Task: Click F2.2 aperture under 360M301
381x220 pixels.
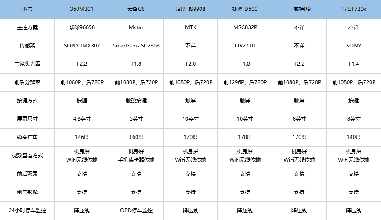Action: click(82, 64)
